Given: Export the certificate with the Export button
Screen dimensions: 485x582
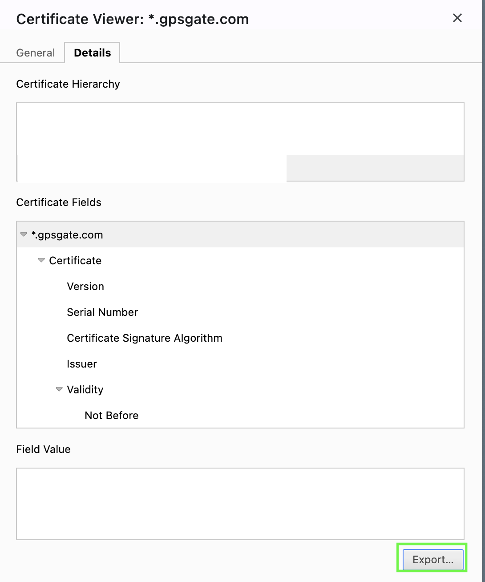Looking at the screenshot, I should [x=433, y=560].
